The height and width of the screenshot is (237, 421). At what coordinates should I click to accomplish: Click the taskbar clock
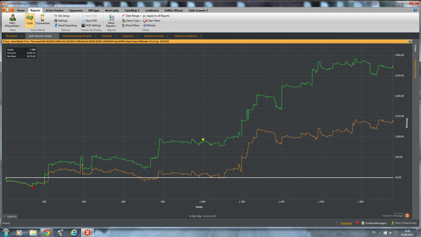pyautogui.click(x=407, y=233)
